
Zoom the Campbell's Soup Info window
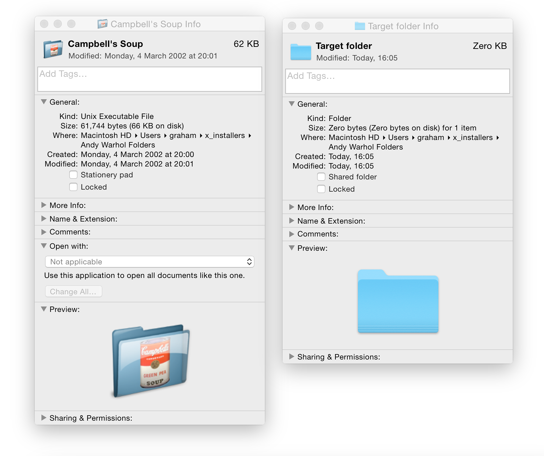(71, 24)
